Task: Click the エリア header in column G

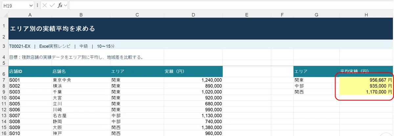Action: [316, 72]
